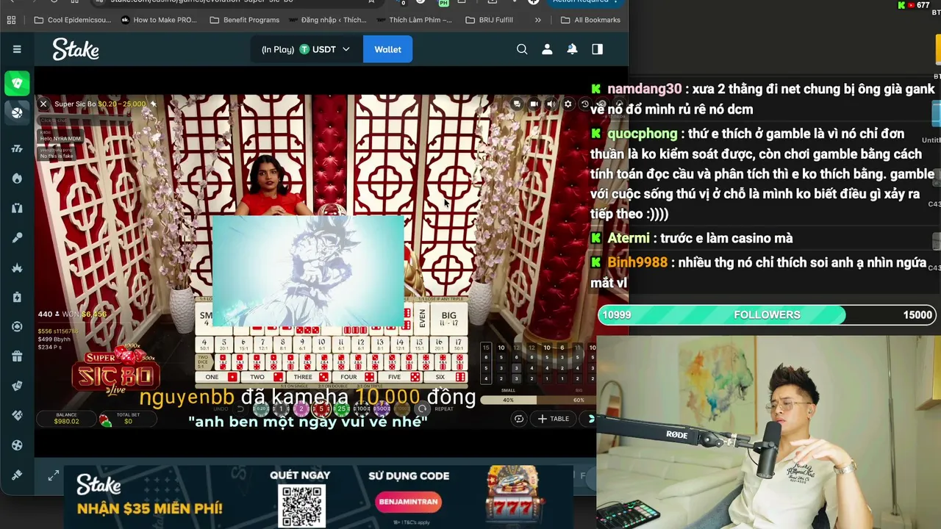Open the live game chat bubble icon
The width and height of the screenshot is (941, 529).
(517, 104)
